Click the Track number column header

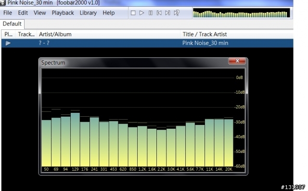[26, 34]
